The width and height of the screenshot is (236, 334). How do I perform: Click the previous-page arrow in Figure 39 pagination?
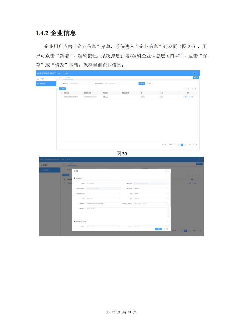pos(178,145)
